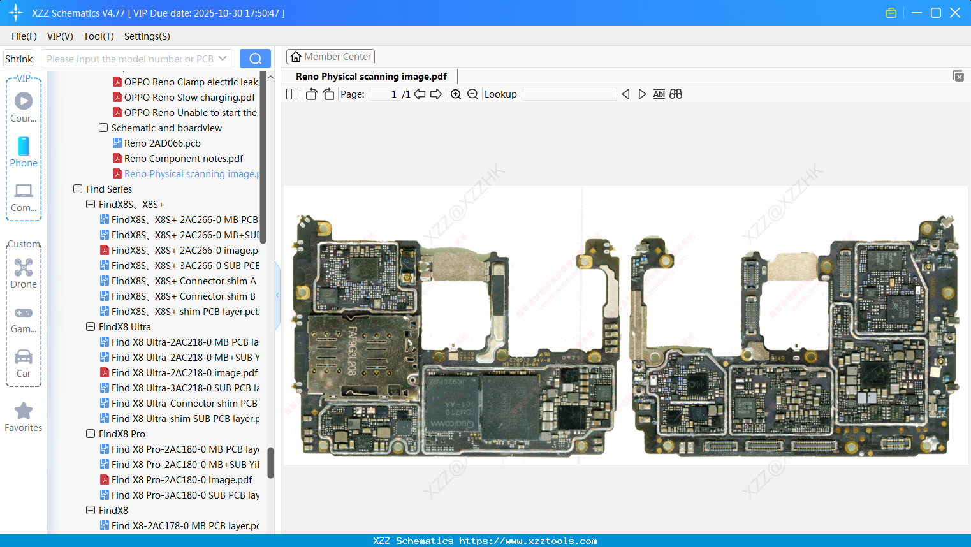This screenshot has height=547, width=971.
Task: Click the blue search button
Action: 255,59
